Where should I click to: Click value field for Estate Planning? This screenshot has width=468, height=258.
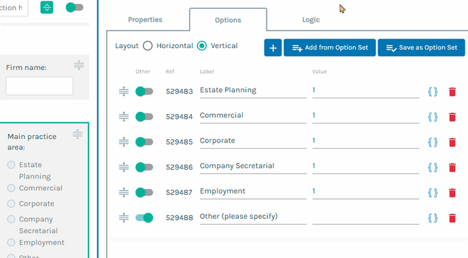pyautogui.click(x=366, y=90)
